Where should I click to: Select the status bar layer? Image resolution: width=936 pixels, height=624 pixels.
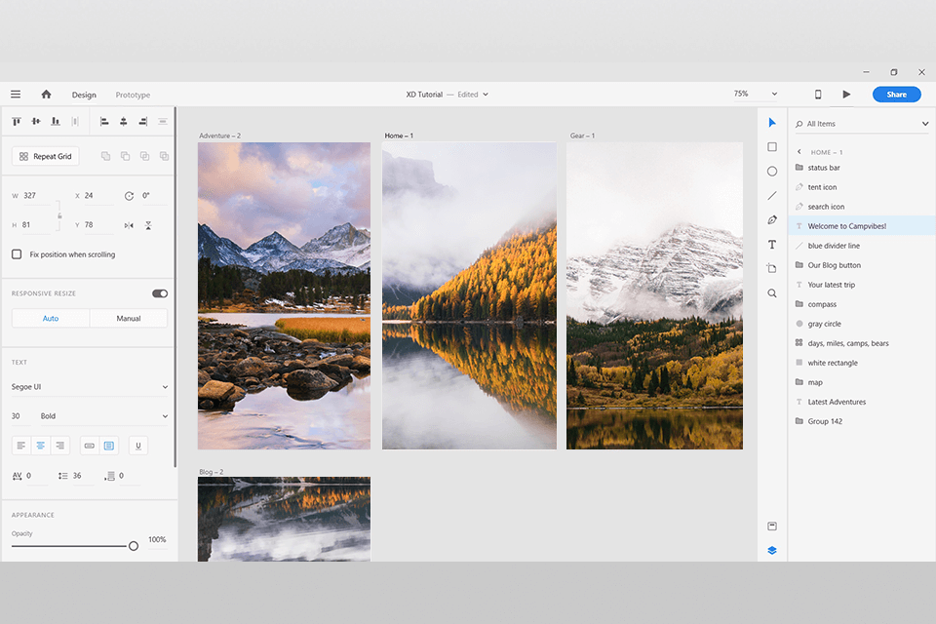click(x=861, y=168)
